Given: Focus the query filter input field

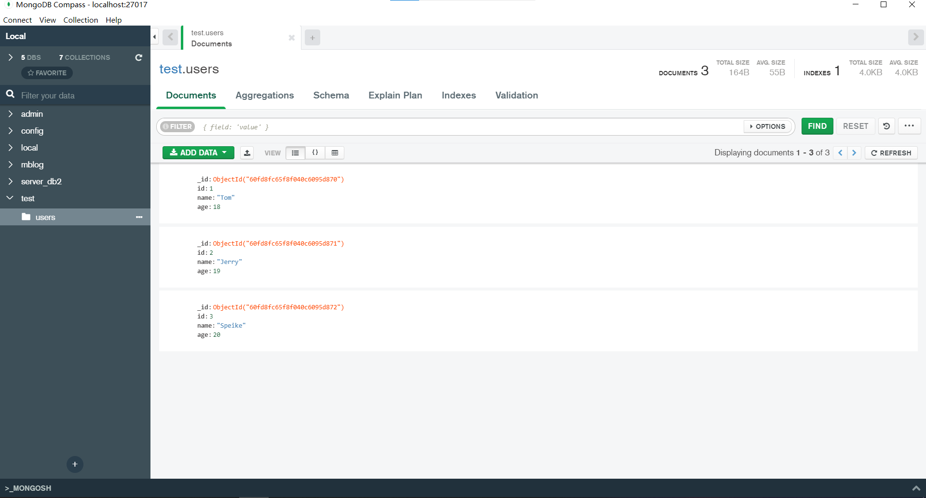Looking at the screenshot, I should [470, 127].
